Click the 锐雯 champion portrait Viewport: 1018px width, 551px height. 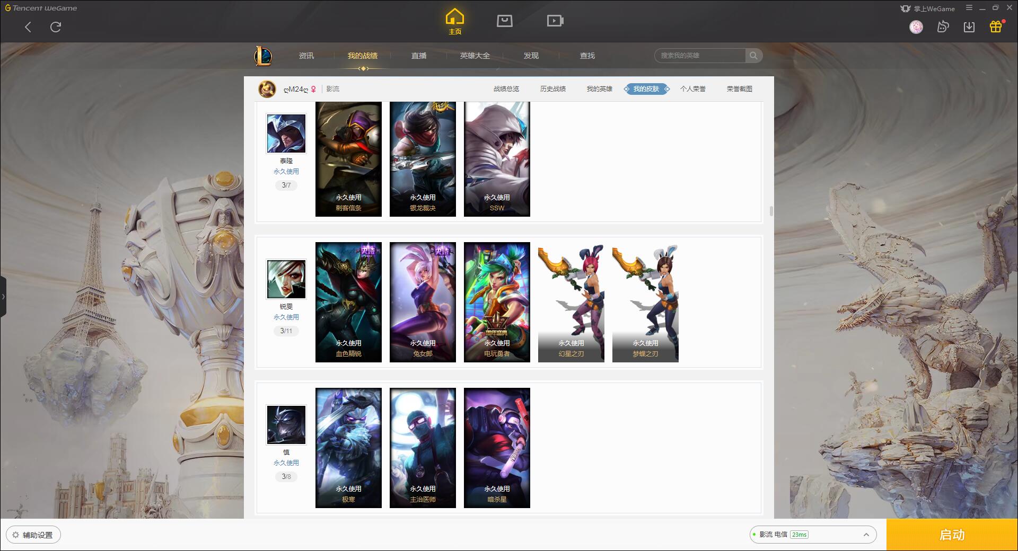click(286, 279)
